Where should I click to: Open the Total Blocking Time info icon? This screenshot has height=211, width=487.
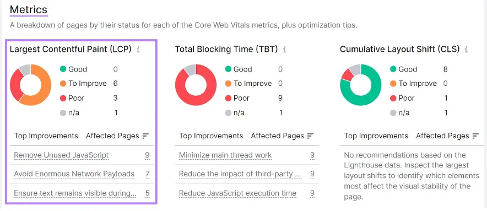pyautogui.click(x=284, y=50)
